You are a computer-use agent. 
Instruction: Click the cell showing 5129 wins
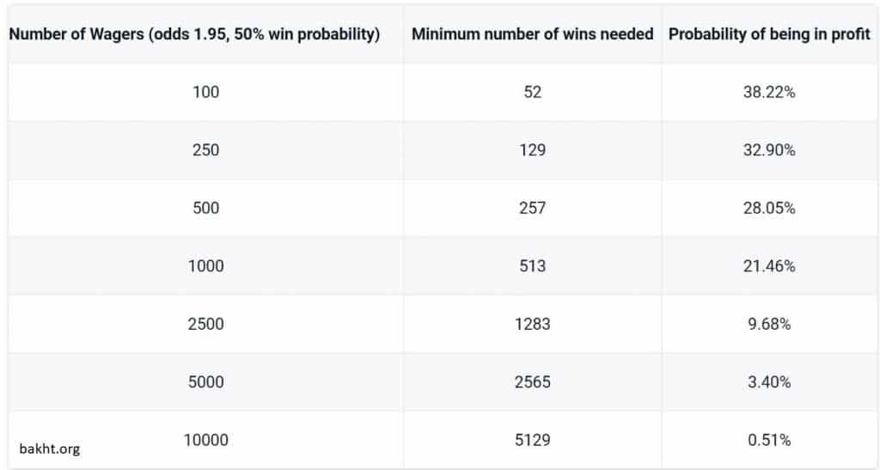[x=532, y=440]
